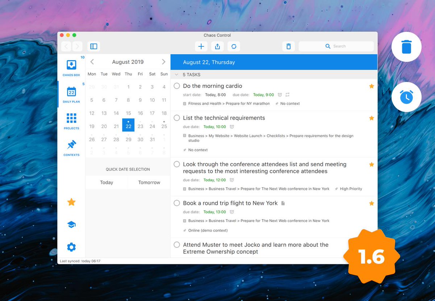435x301 pixels.
Task: Click 'Last synced: today 06:17' status
Action: (80, 261)
